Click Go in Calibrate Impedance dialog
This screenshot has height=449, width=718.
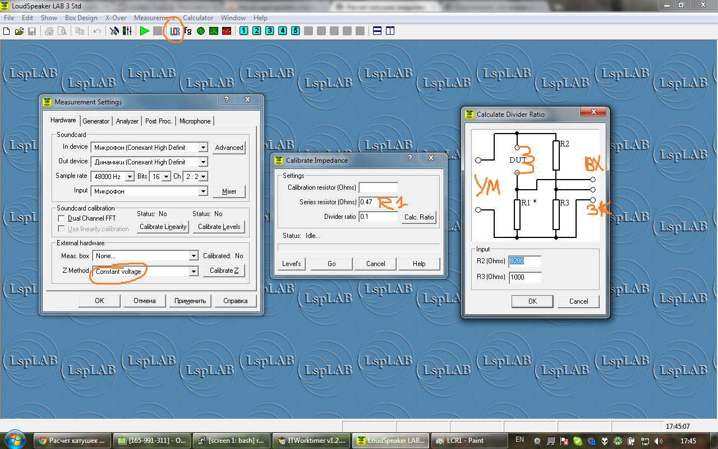click(x=332, y=264)
